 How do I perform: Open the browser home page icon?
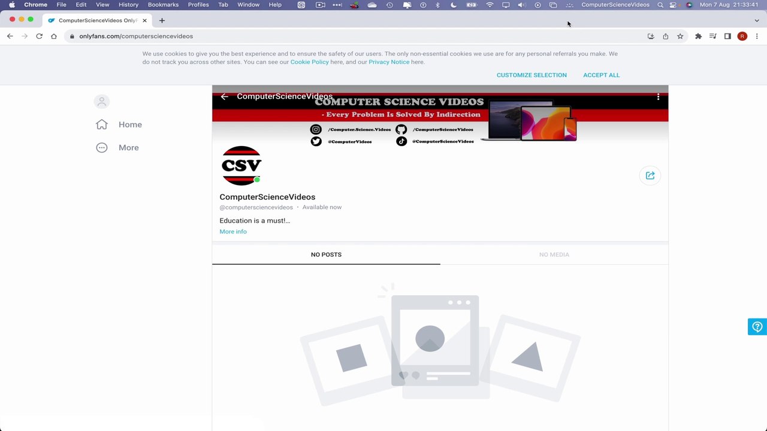[x=54, y=36]
